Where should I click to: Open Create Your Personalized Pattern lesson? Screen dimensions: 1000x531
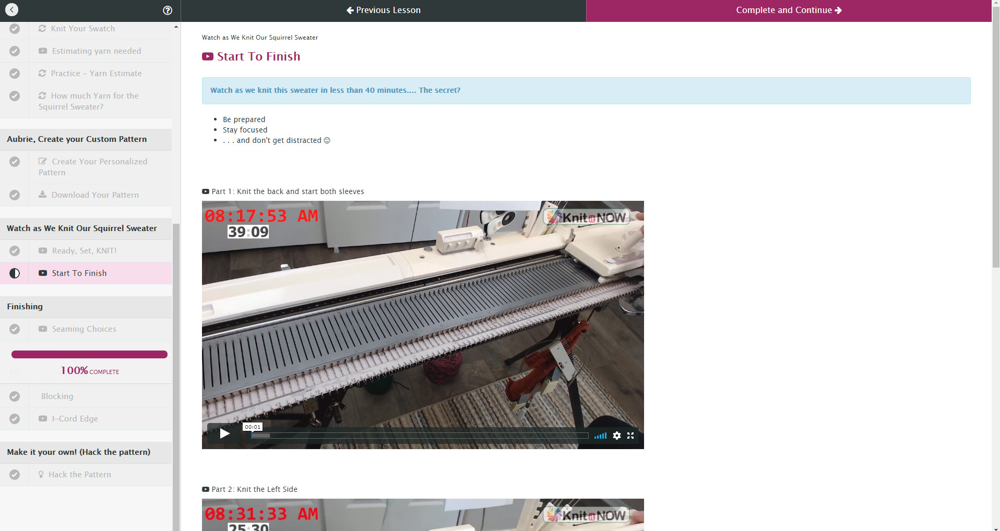(93, 167)
